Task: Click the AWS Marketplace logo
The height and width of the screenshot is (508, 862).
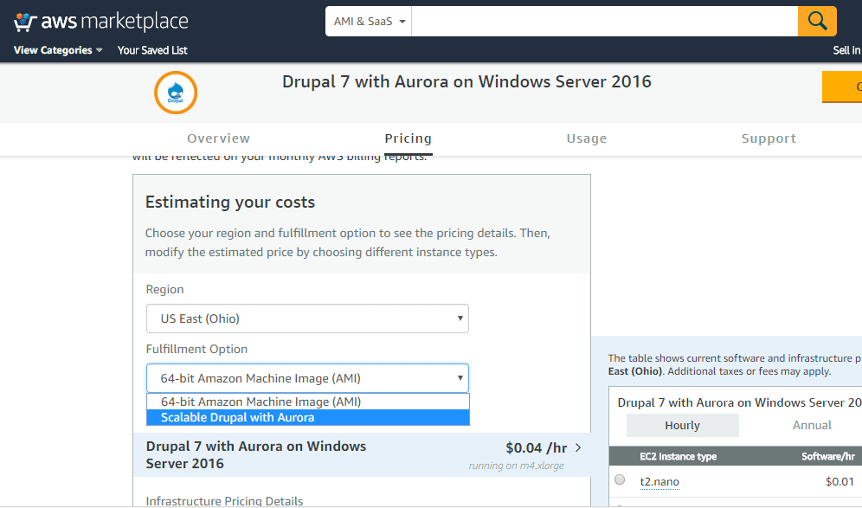Action: click(100, 22)
